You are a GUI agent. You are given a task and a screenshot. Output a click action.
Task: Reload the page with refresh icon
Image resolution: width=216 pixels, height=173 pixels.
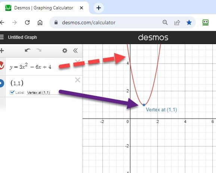27,22
